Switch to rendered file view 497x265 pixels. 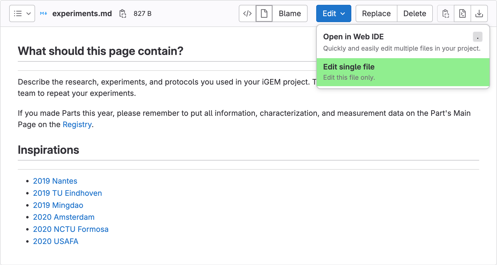(x=264, y=13)
